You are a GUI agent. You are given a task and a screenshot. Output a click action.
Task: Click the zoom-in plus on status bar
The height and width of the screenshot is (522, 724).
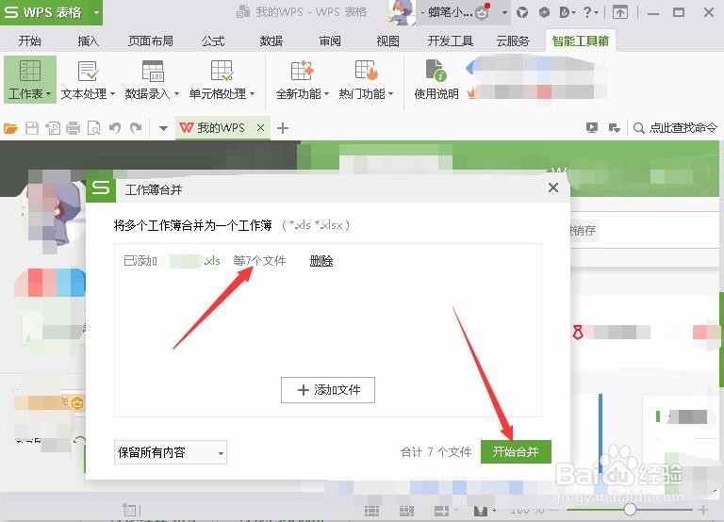point(703,510)
